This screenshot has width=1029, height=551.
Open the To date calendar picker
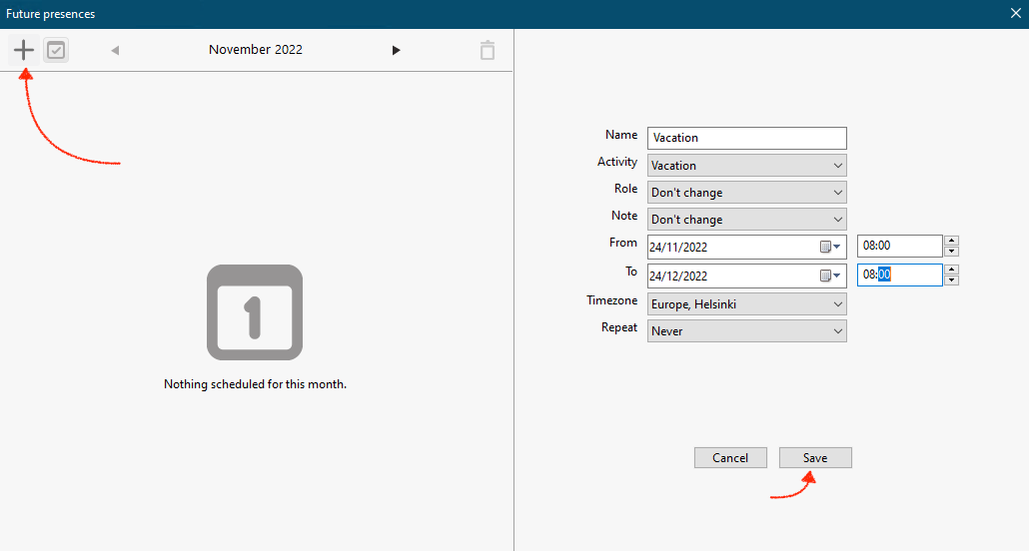[x=830, y=276]
